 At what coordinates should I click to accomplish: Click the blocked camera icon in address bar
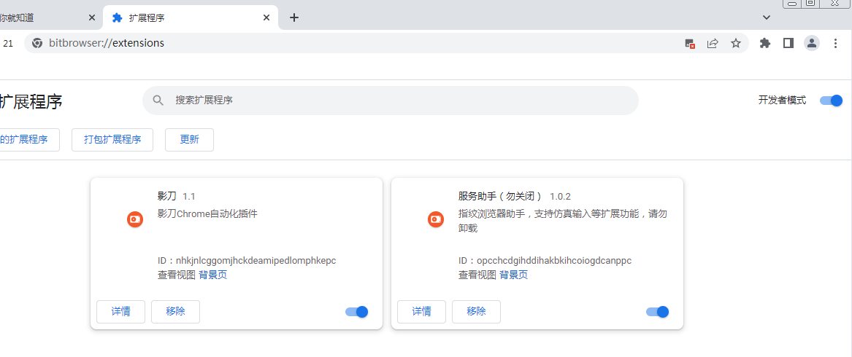click(690, 43)
